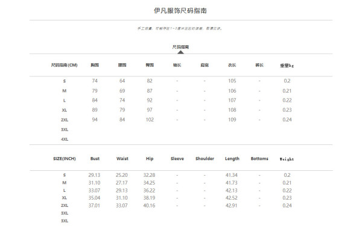Click length value 42.13 in inch table
Screen dimensions: 362x234
click(x=232, y=191)
